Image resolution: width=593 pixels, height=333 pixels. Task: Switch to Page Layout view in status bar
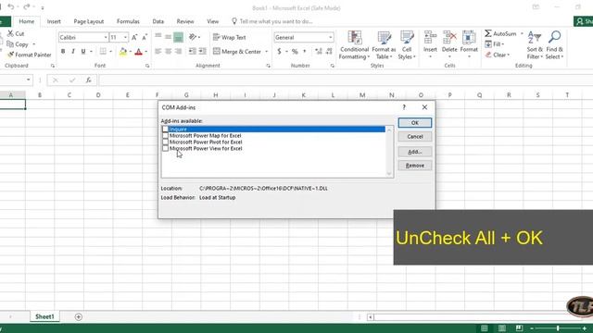[x=502, y=328]
